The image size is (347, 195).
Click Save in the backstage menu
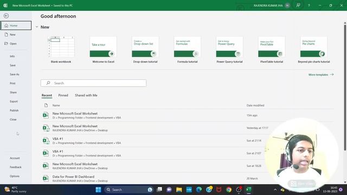[x=12, y=65]
